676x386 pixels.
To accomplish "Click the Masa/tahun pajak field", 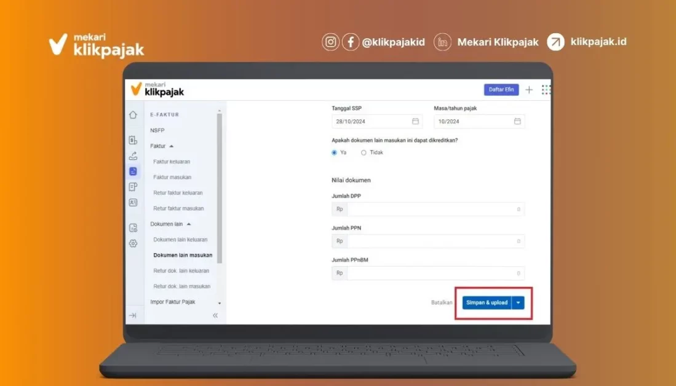I will click(479, 122).
